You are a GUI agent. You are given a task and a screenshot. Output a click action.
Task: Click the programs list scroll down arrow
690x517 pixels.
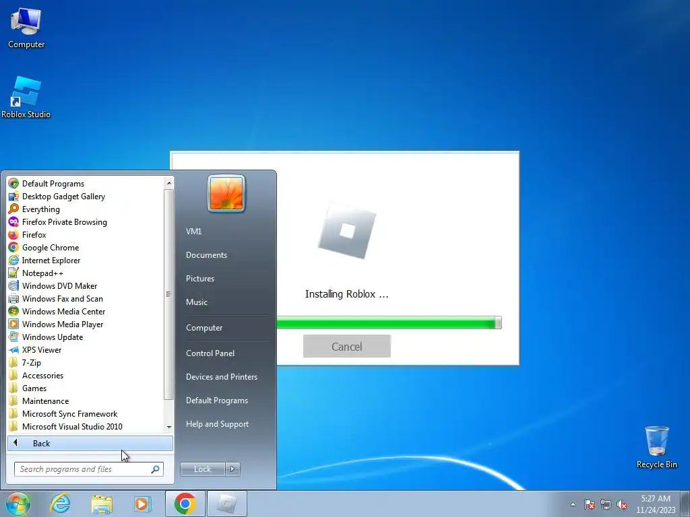pos(169,427)
